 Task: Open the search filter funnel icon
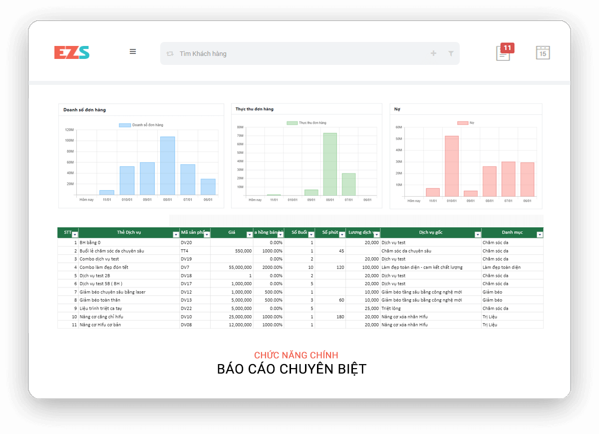tap(451, 53)
